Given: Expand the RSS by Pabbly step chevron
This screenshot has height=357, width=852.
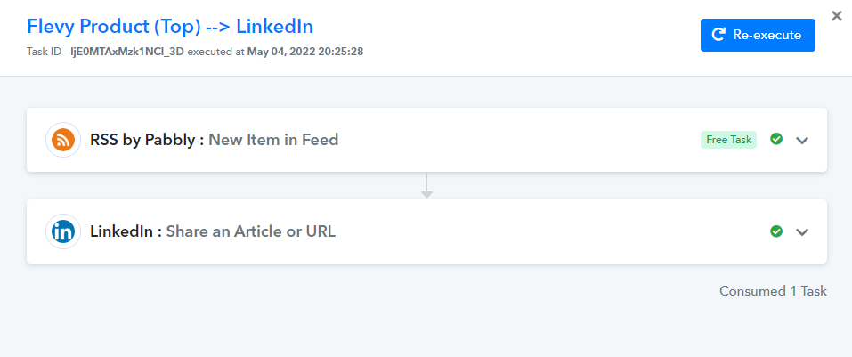Looking at the screenshot, I should (802, 140).
